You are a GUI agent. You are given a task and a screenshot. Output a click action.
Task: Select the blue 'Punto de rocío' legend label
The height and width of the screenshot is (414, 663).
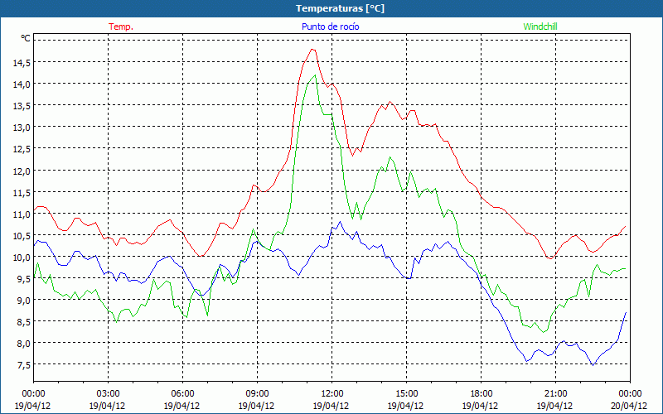pos(330,26)
